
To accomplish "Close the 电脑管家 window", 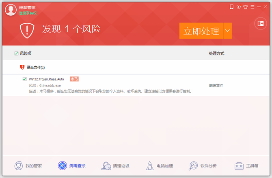I will tap(266, 7).
